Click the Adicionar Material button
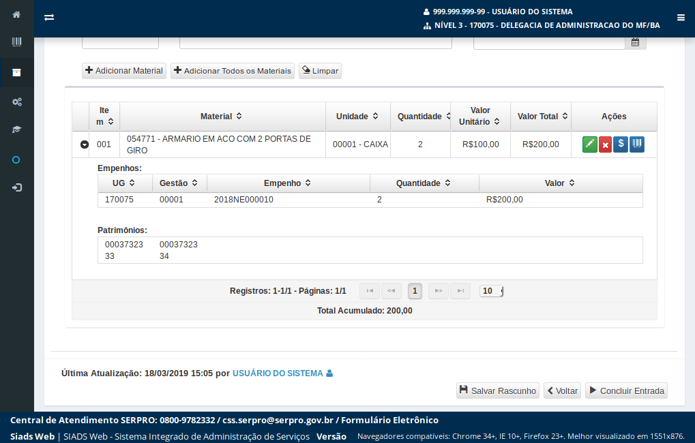Image resolution: width=695 pixels, height=443 pixels. pyautogui.click(x=124, y=71)
